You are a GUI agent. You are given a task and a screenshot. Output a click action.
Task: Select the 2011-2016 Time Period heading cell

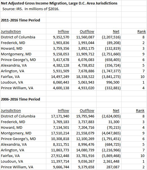point(21,20)
